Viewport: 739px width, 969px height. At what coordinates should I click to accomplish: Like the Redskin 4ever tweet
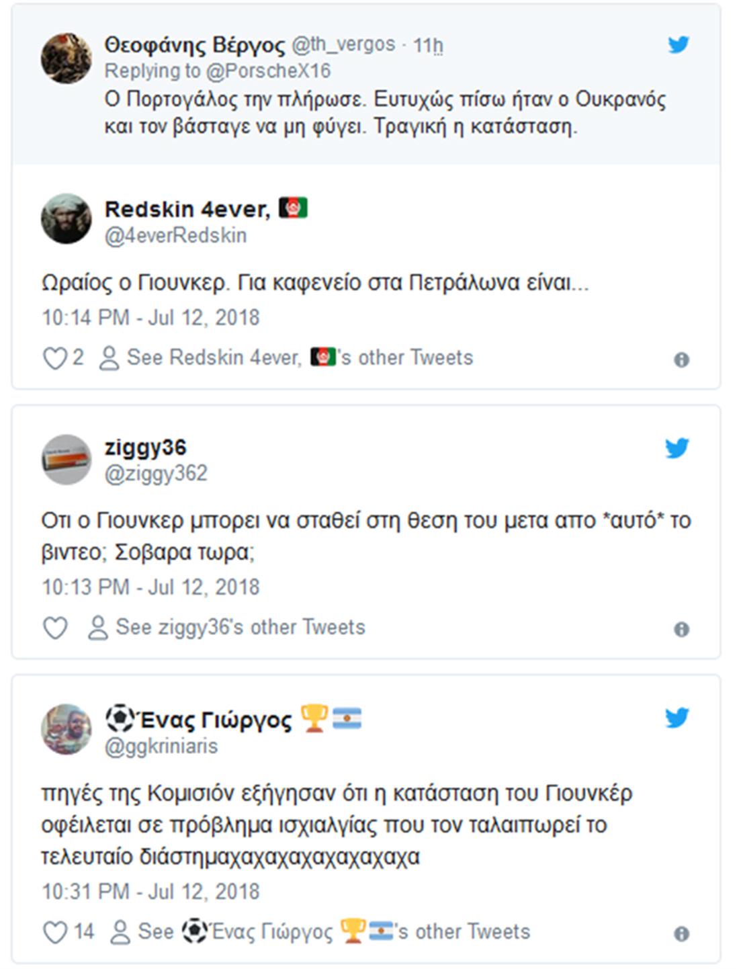55,358
